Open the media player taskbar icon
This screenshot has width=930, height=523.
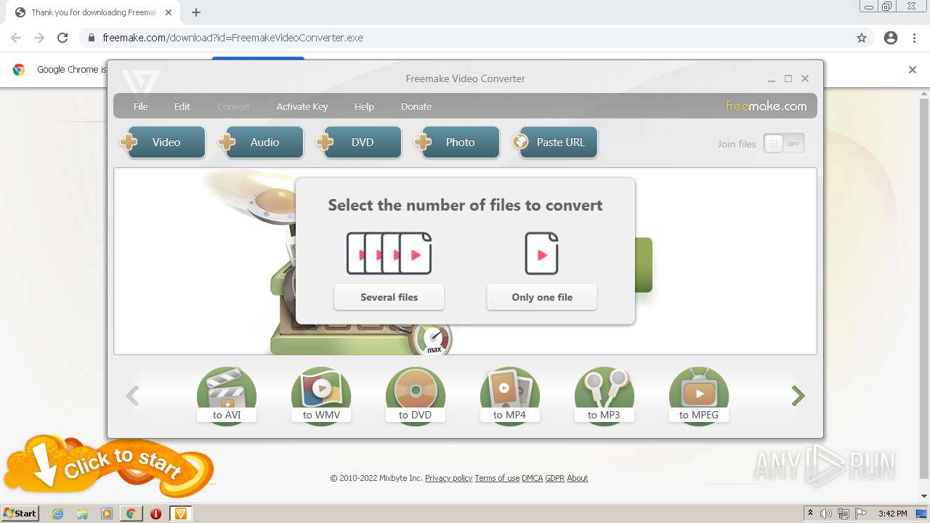coord(107,514)
